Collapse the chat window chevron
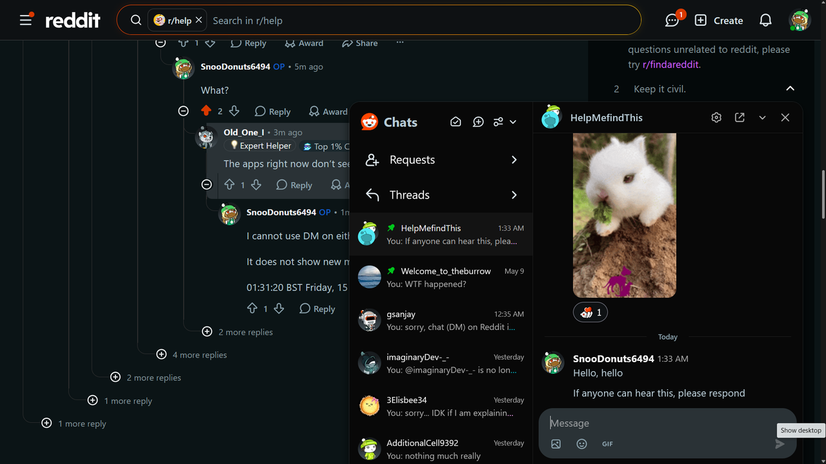This screenshot has width=826, height=464. tap(762, 118)
